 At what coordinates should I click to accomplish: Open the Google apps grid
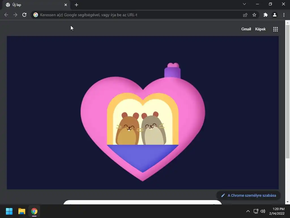(276, 29)
